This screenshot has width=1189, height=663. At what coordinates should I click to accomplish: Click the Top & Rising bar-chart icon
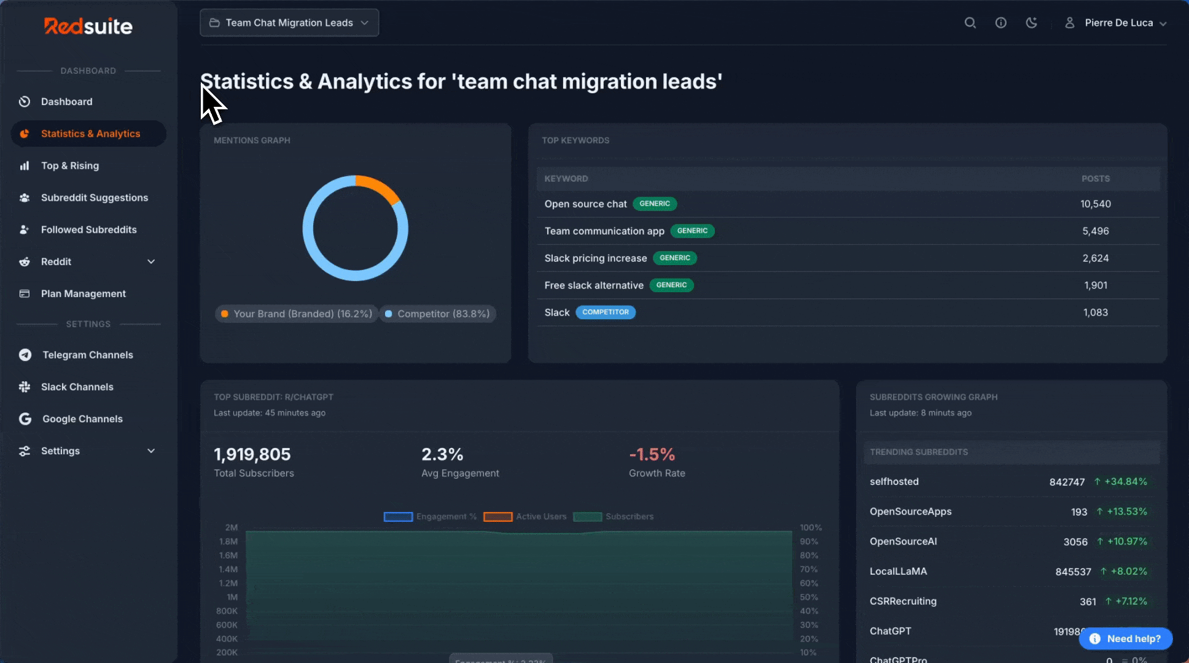point(25,166)
